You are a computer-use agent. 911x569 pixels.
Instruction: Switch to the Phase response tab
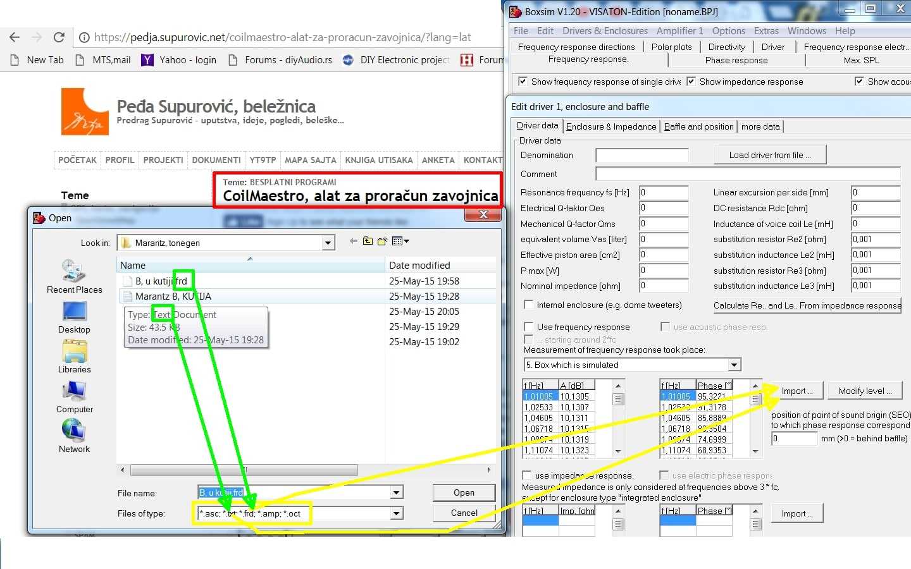coord(736,60)
